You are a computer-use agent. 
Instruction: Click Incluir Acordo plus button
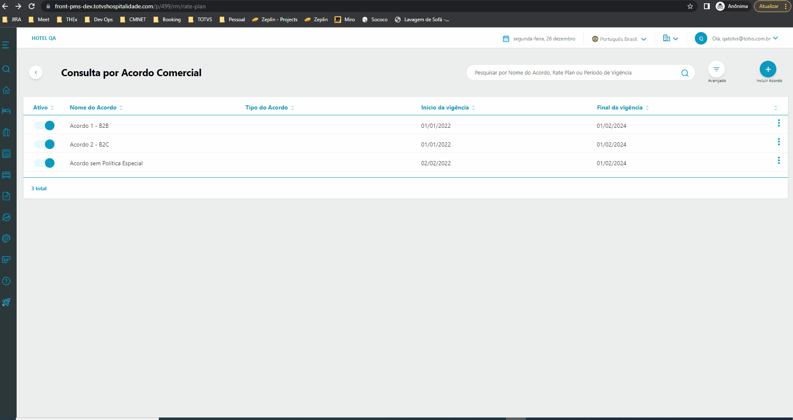[768, 70]
